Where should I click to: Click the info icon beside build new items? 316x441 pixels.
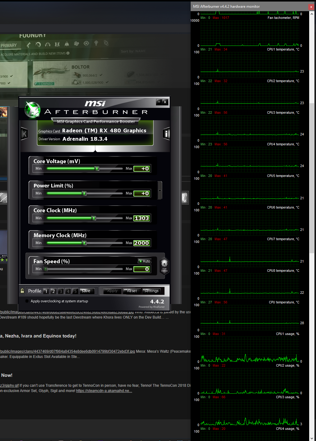pos(68,53)
